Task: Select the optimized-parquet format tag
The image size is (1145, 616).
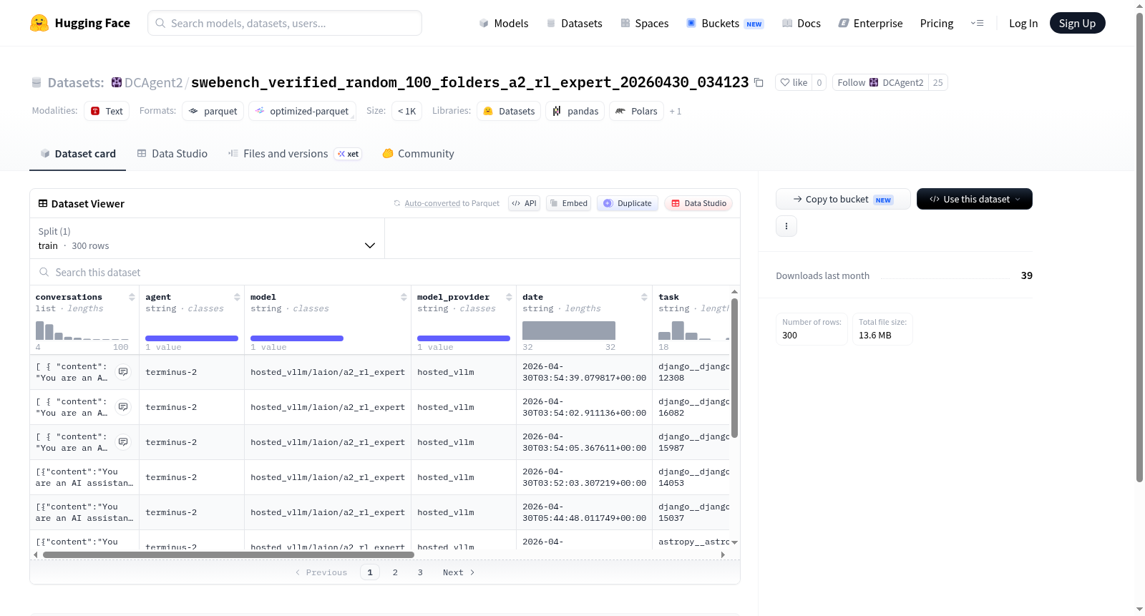Action: 302,111
